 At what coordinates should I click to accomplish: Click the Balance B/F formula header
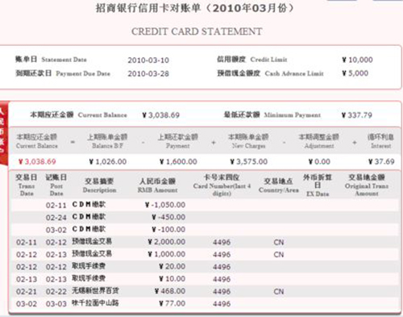click(107, 141)
